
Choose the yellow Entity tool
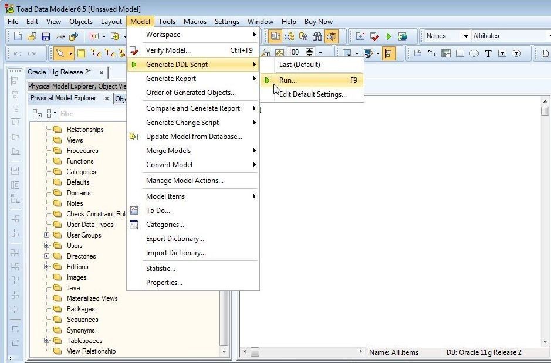click(x=81, y=53)
